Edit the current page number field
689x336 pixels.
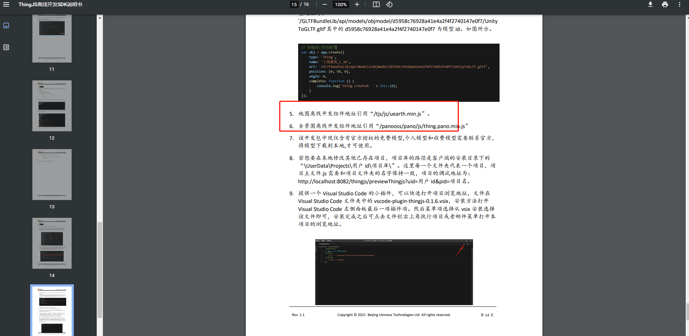[x=294, y=4]
